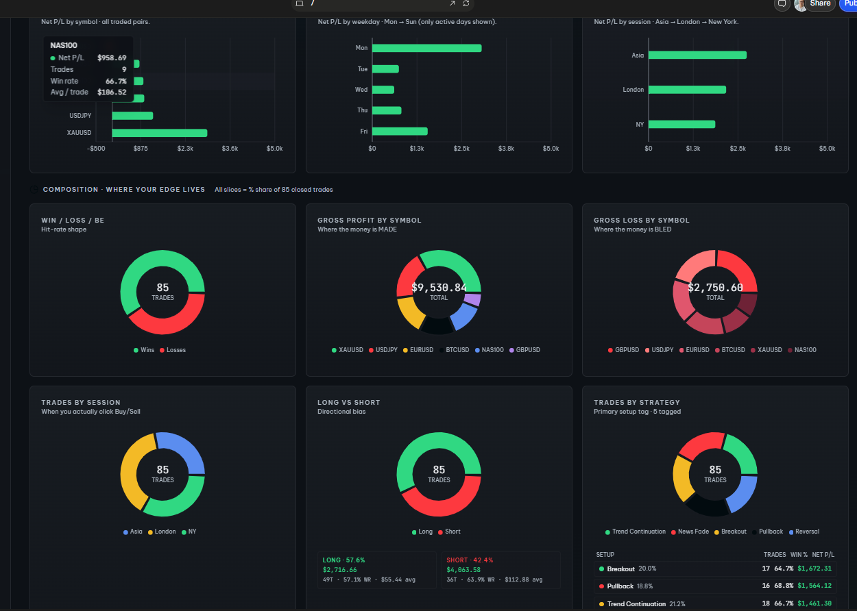Click the NY legend under Trades by Session

188,532
